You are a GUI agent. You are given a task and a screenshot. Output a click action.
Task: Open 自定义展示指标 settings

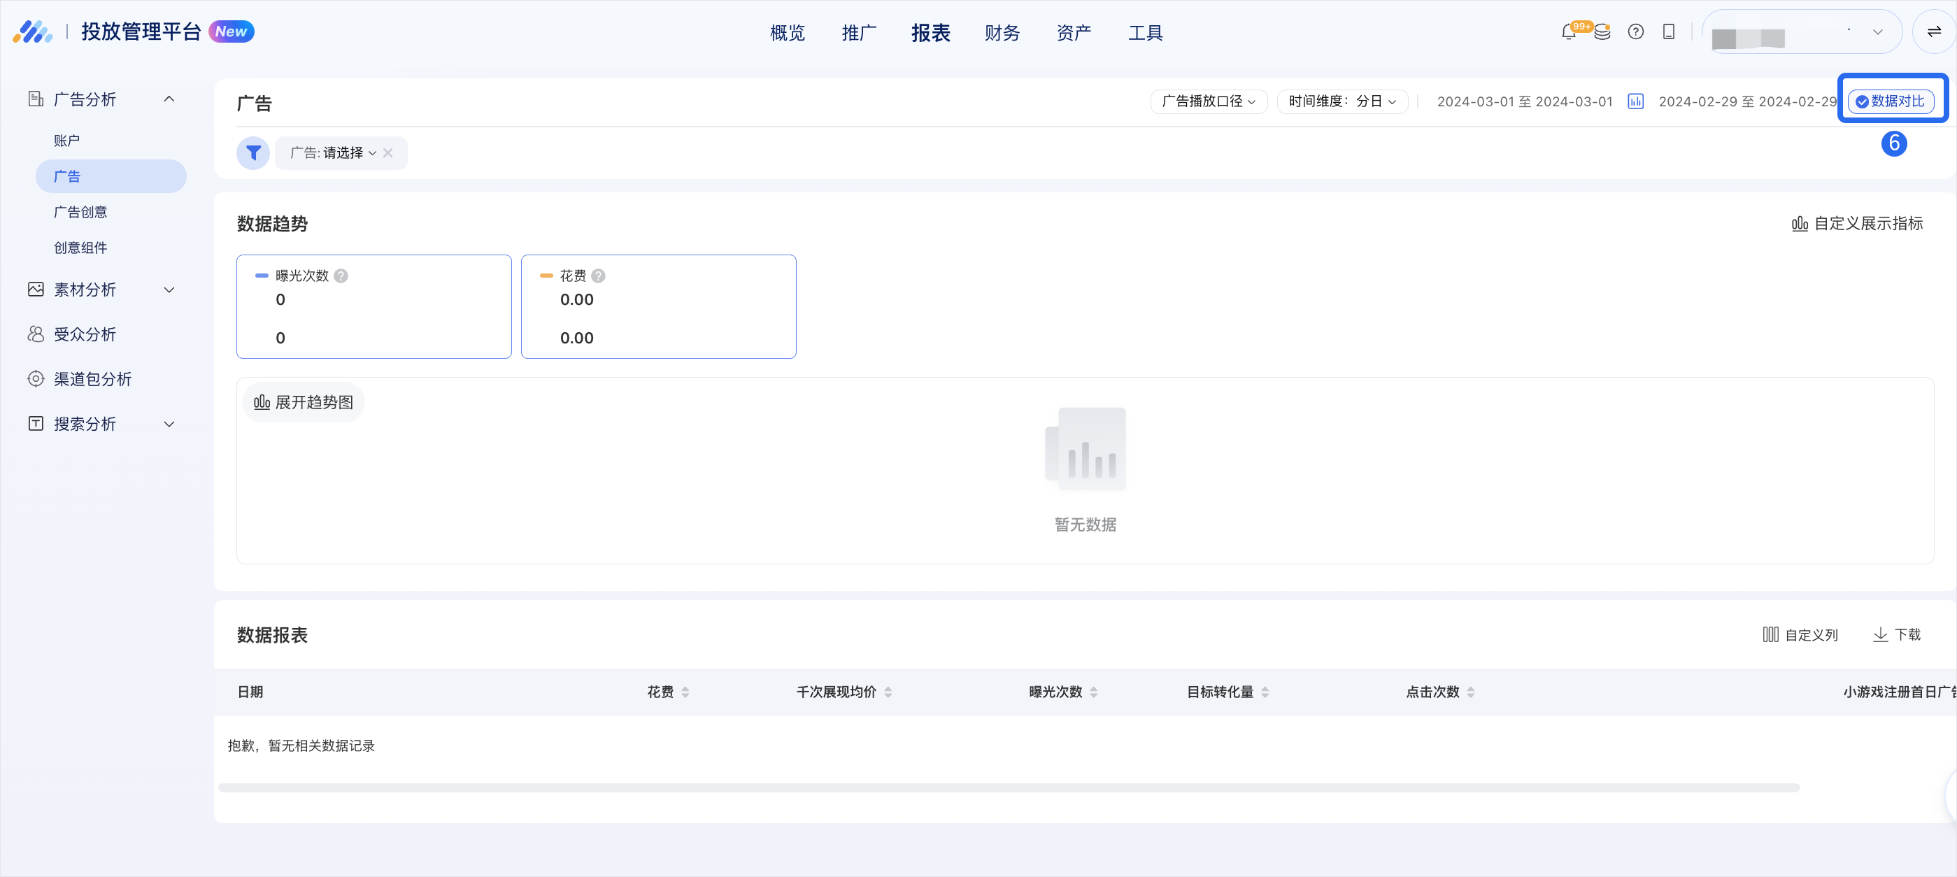click(x=1858, y=223)
